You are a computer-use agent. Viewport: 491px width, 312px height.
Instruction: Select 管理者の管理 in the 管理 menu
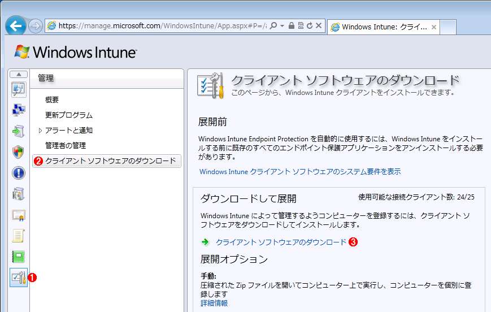66,145
